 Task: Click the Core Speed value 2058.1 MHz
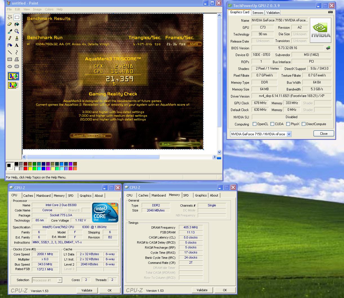point(45,254)
